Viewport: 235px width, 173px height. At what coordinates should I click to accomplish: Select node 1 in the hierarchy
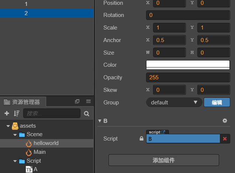click(x=46, y=4)
